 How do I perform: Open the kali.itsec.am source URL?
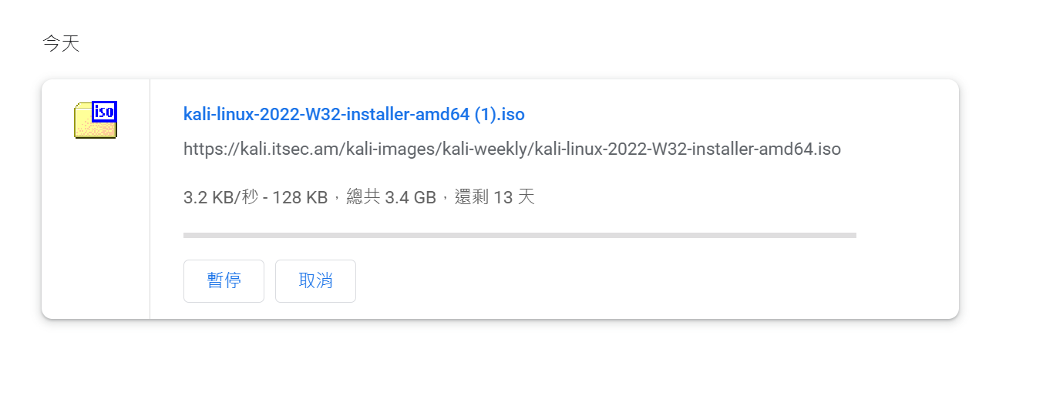click(x=512, y=149)
